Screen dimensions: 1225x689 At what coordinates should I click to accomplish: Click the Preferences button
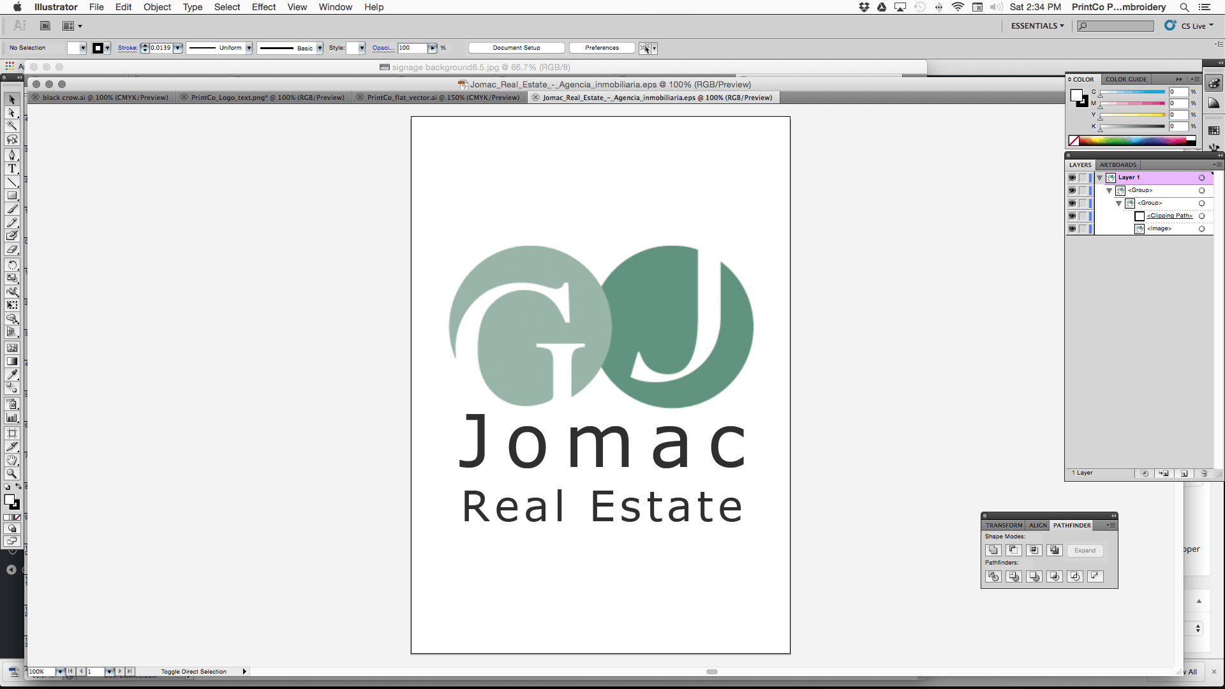tap(602, 48)
